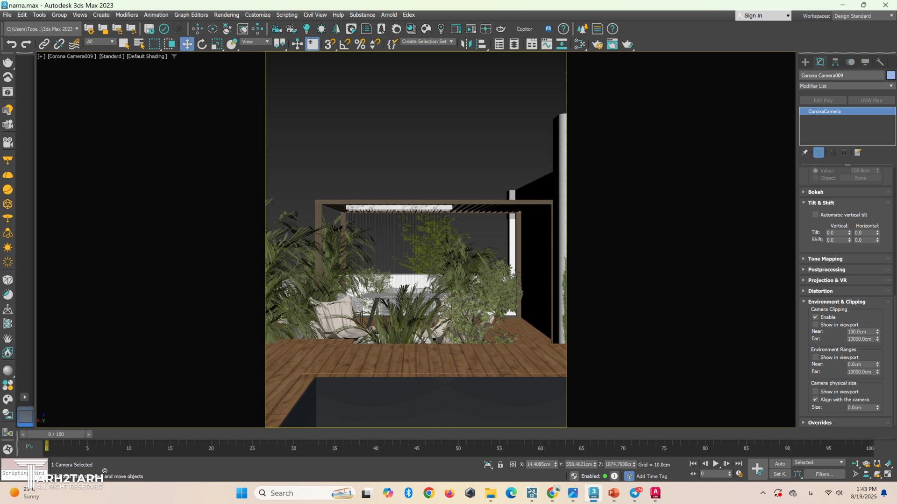The width and height of the screenshot is (897, 504).
Task: Open the Mirror tool
Action: coord(466,44)
